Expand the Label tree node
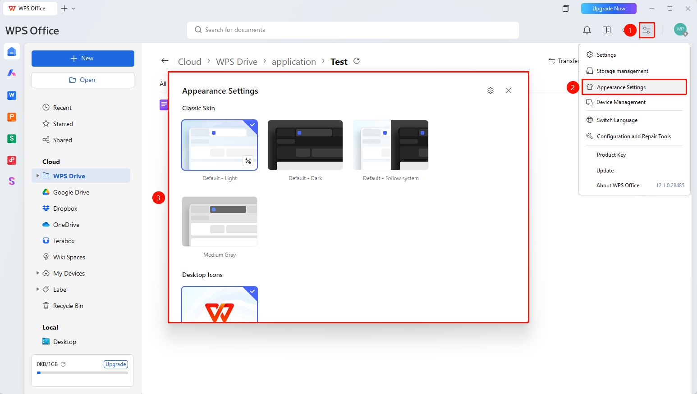The width and height of the screenshot is (697, 394). pos(38,290)
